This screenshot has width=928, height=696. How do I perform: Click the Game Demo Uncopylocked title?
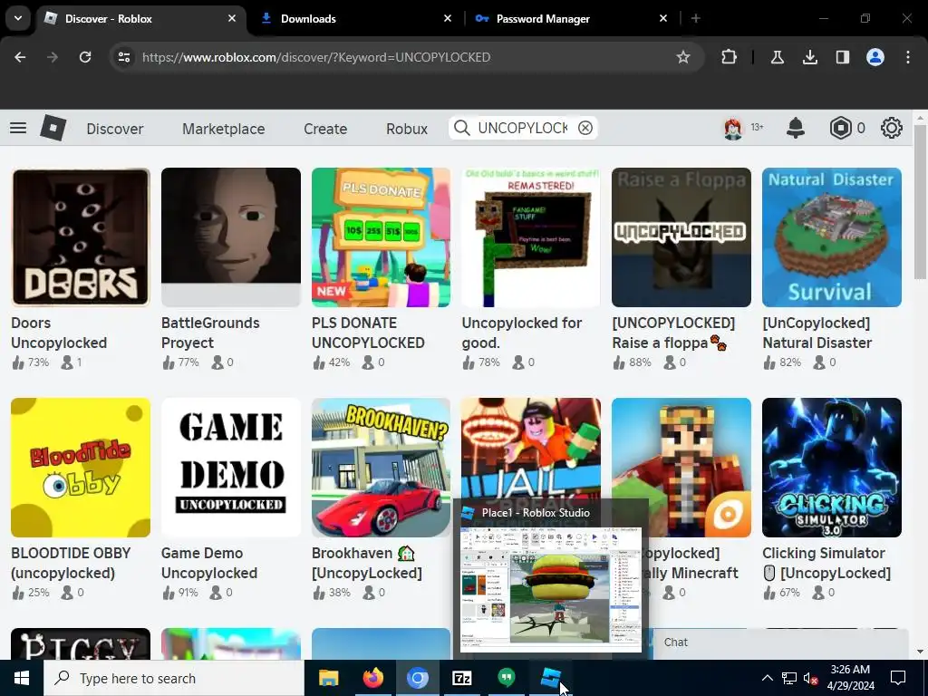coord(209,563)
